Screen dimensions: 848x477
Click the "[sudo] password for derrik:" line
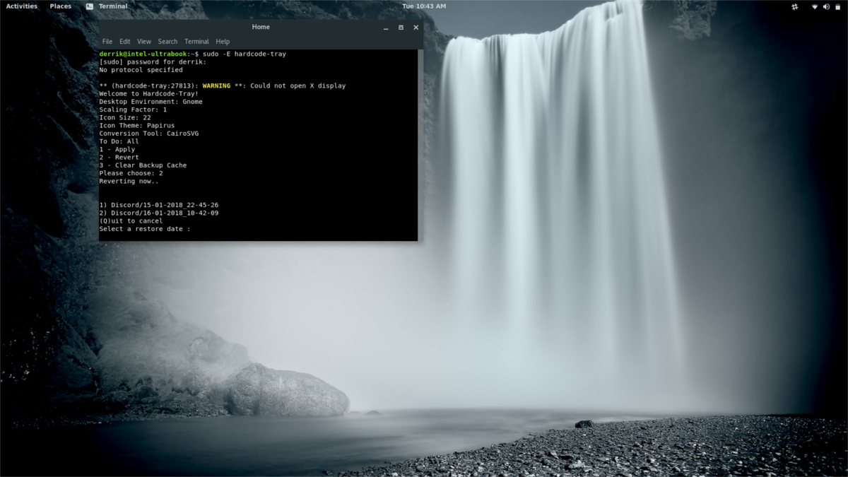tap(153, 62)
